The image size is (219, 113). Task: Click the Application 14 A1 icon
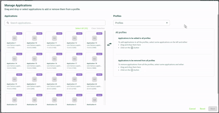pyautogui.click(x=15, y=59)
